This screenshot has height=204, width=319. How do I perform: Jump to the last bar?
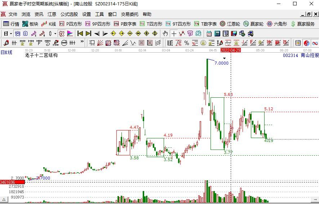click(89, 34)
